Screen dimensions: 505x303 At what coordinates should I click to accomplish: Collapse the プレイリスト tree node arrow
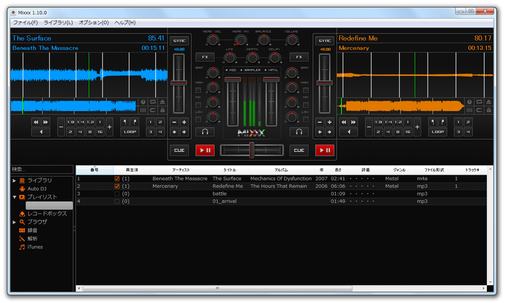(14, 197)
